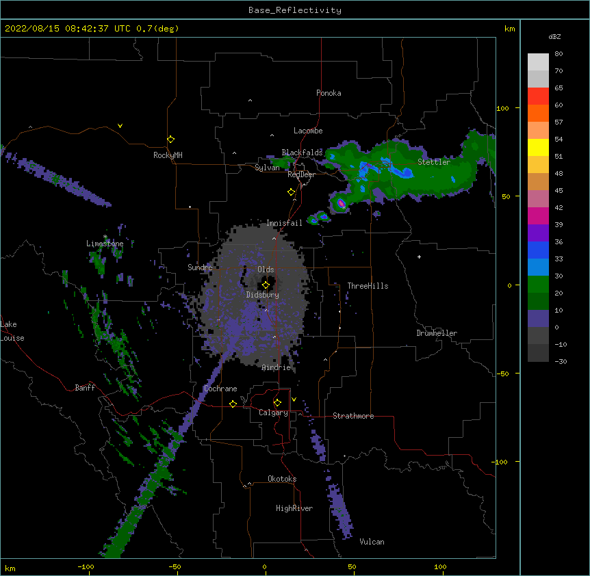Click the Lacombe city label
Screen dimensions: 590x576
pyautogui.click(x=308, y=131)
